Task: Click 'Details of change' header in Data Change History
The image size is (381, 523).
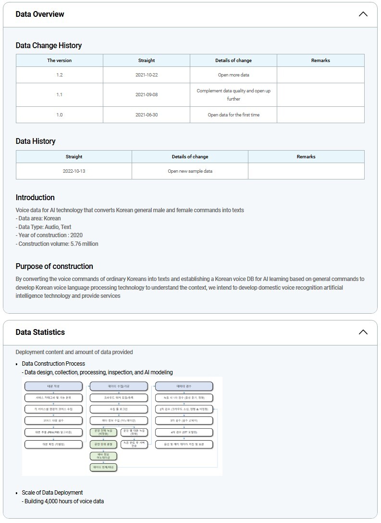Action: [234, 61]
